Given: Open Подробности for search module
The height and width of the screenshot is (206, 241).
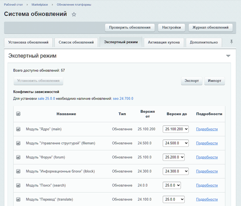Looking at the screenshot, I should click(207, 185).
